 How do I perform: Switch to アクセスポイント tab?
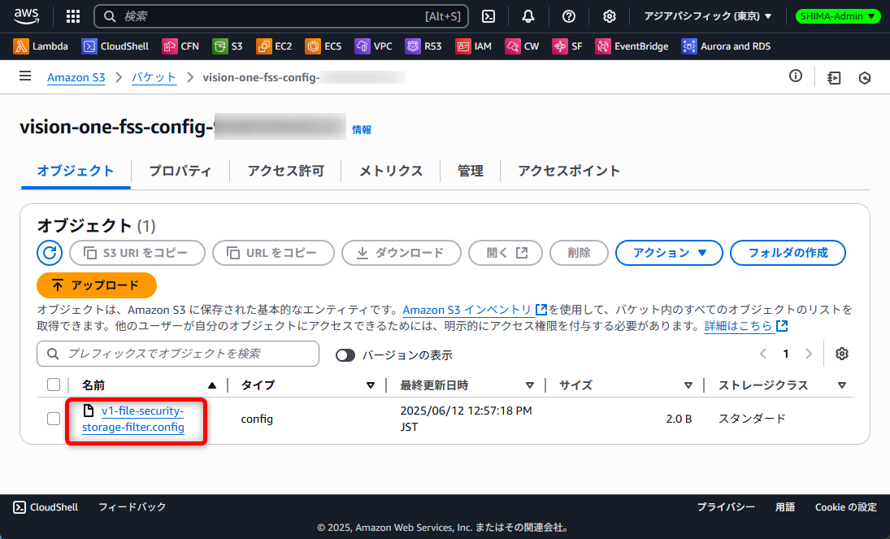pos(569,171)
